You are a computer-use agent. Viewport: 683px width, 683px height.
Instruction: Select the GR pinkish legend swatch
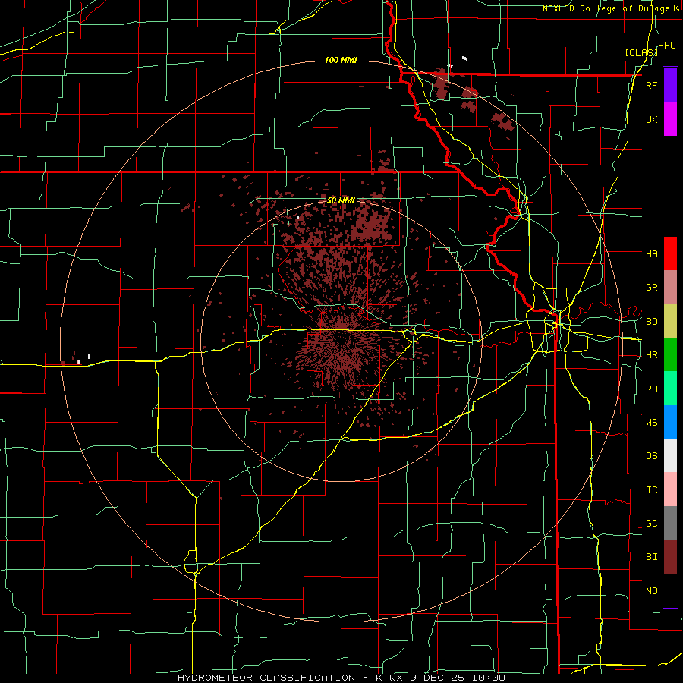click(x=670, y=288)
